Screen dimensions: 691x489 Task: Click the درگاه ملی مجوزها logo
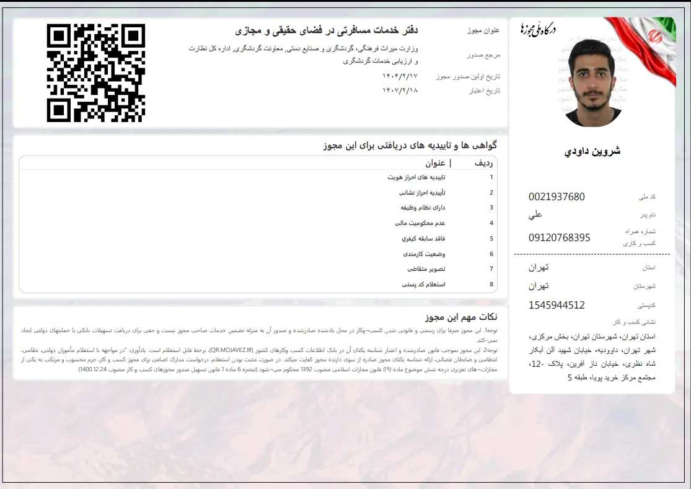coord(539,30)
